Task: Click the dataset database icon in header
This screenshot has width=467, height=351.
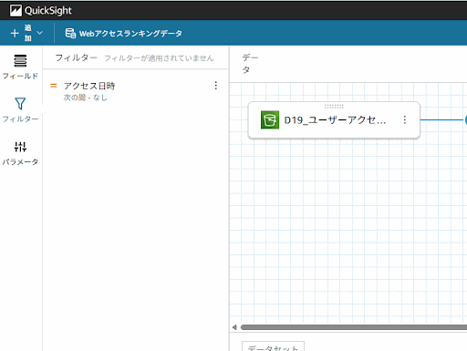Action: (x=70, y=33)
